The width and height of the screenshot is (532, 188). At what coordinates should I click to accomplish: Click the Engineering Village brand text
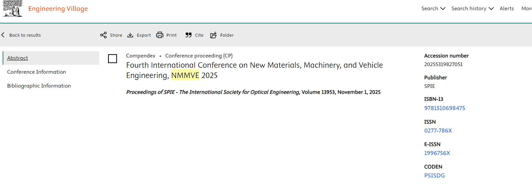point(58,9)
